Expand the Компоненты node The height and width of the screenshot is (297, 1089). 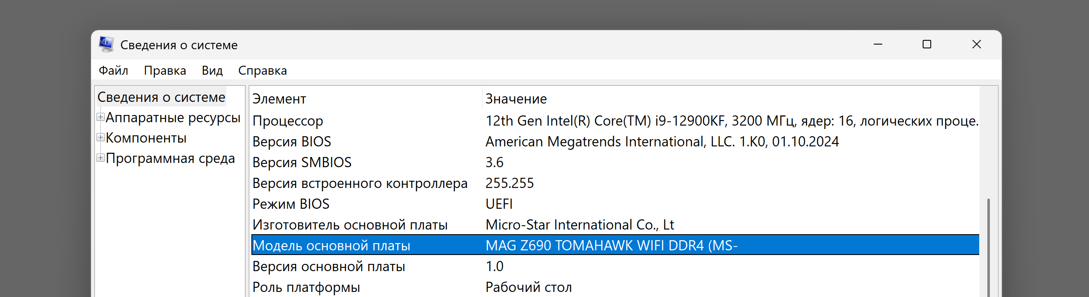[x=101, y=137]
